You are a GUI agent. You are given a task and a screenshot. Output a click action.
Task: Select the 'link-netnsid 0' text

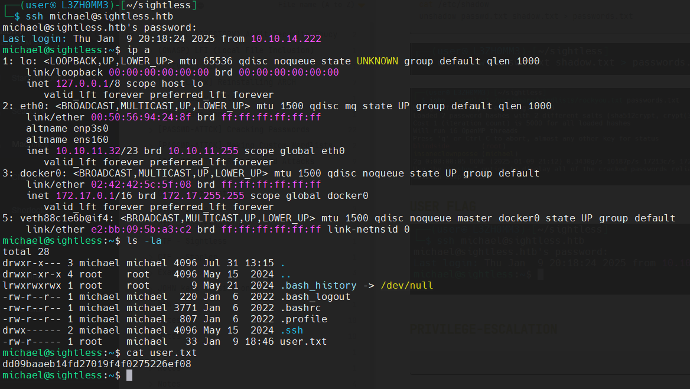[x=368, y=230]
